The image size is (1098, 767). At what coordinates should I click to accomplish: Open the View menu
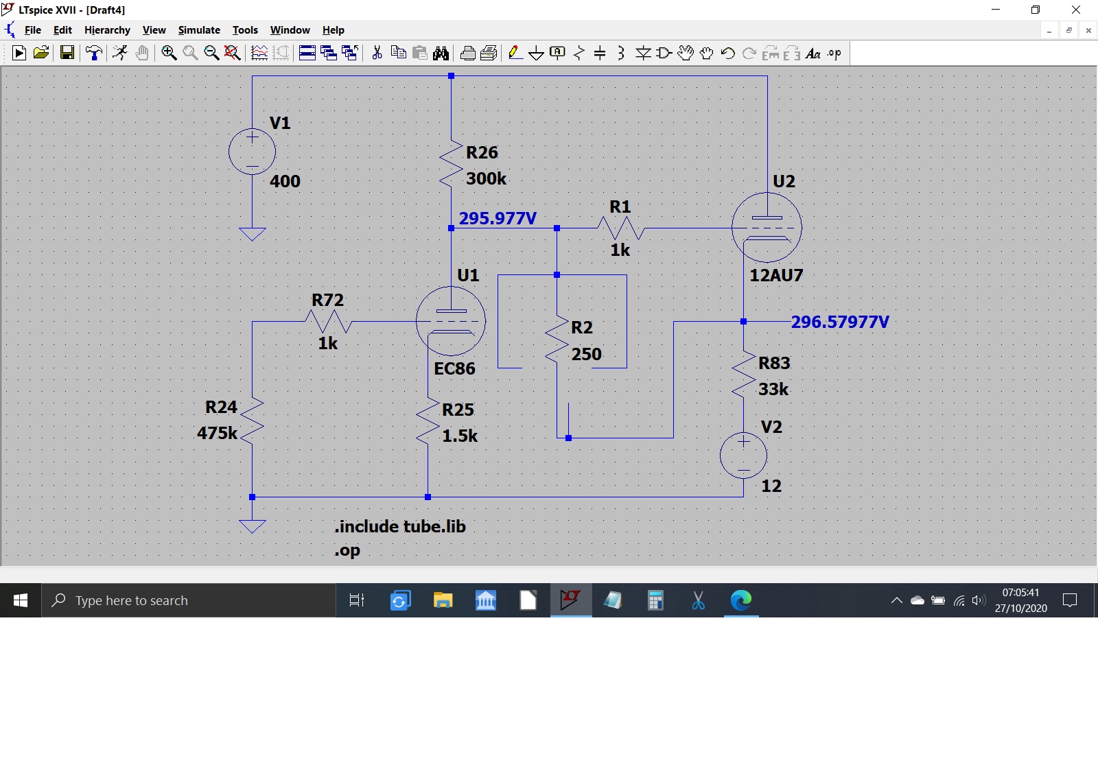[x=154, y=30]
